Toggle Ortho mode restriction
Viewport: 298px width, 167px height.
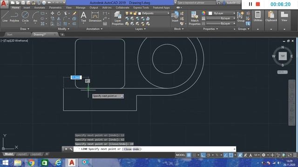pos(203,155)
